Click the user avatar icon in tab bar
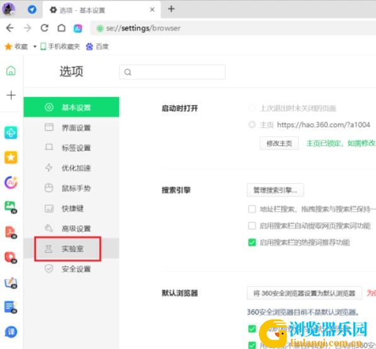376x349 pixels. (x=9, y=9)
